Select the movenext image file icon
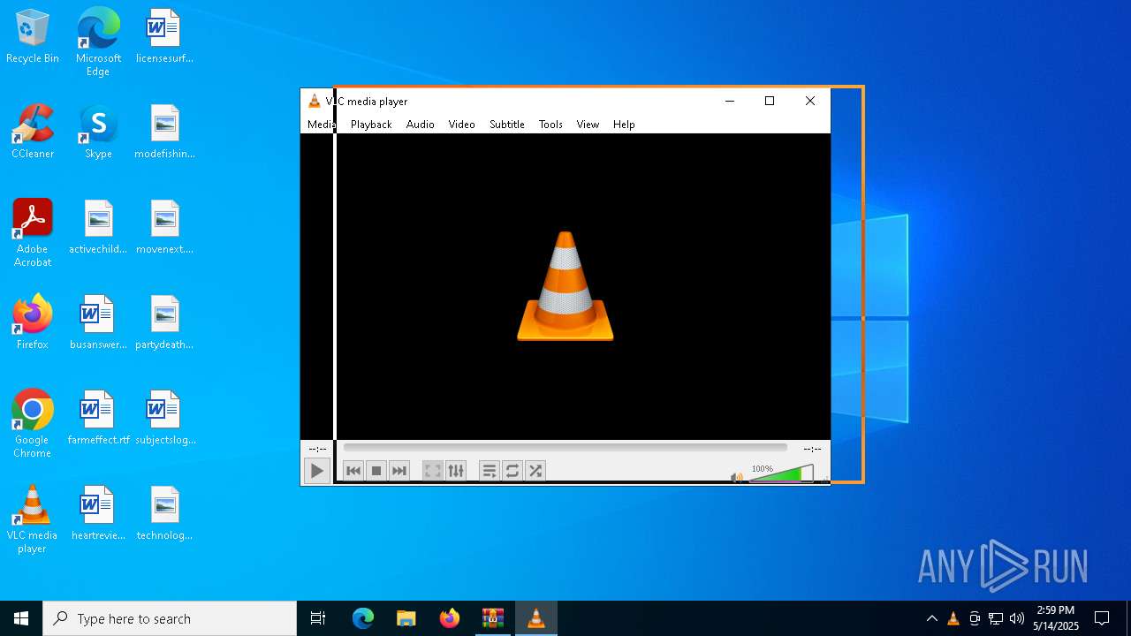The height and width of the screenshot is (636, 1131). click(164, 228)
